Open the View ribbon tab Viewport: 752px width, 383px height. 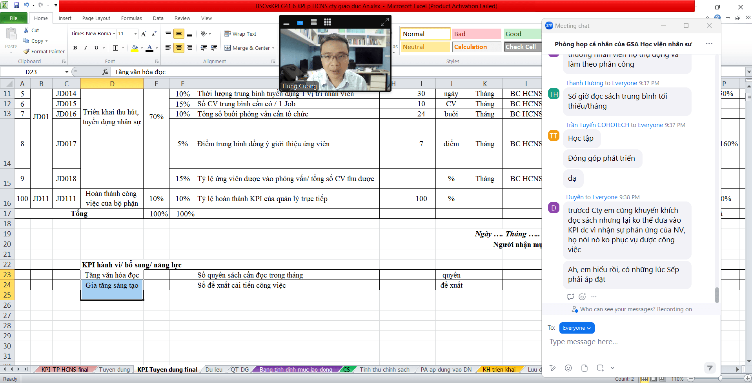coord(206,18)
